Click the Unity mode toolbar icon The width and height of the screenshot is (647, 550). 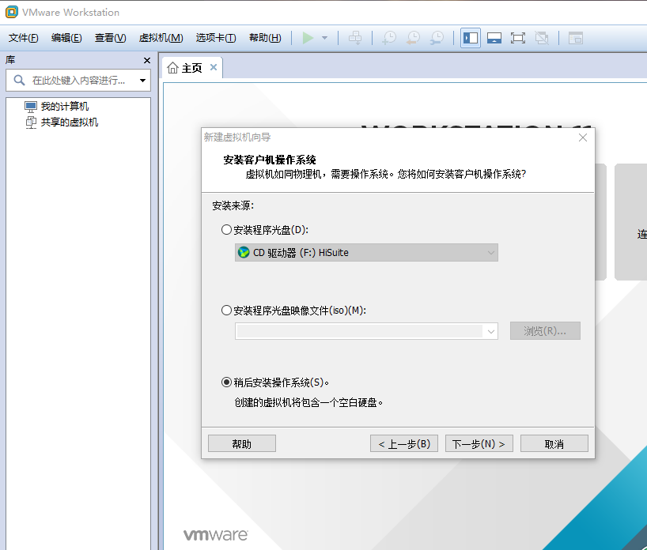tap(542, 38)
